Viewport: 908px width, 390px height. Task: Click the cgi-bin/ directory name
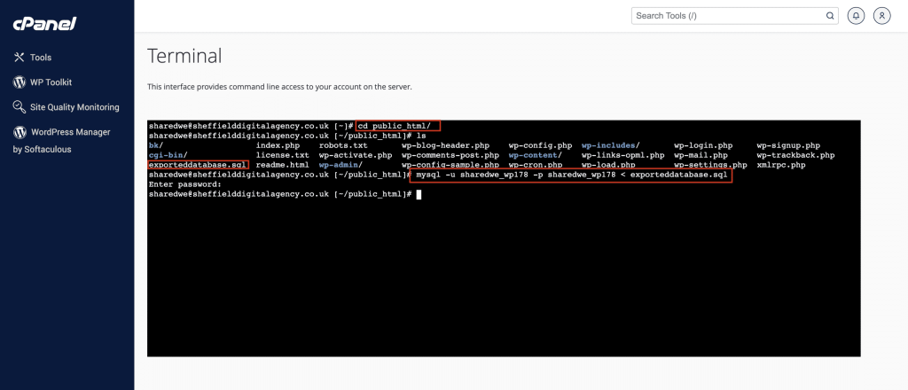(x=168, y=155)
